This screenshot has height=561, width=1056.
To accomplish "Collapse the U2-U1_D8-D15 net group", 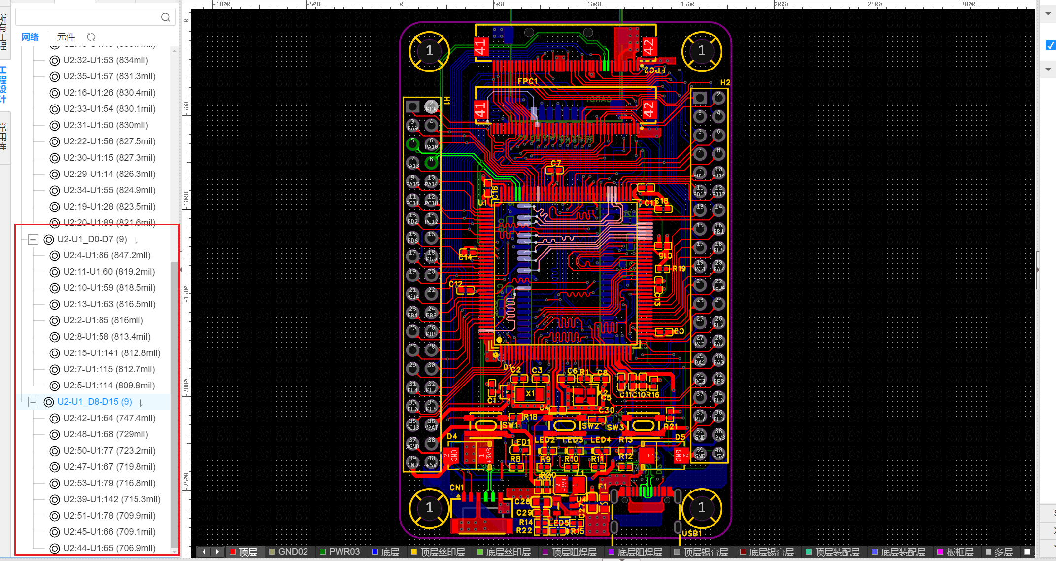I will (x=33, y=402).
